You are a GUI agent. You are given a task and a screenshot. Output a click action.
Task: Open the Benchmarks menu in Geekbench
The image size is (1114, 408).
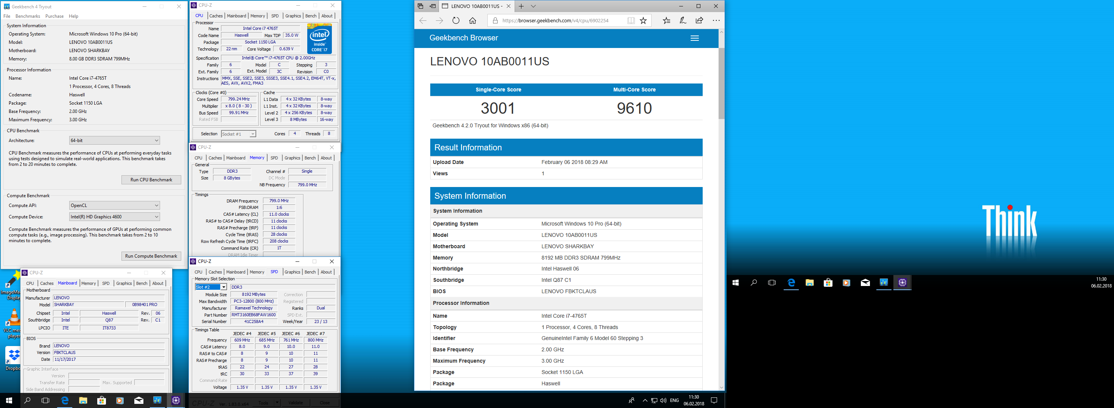pos(28,16)
